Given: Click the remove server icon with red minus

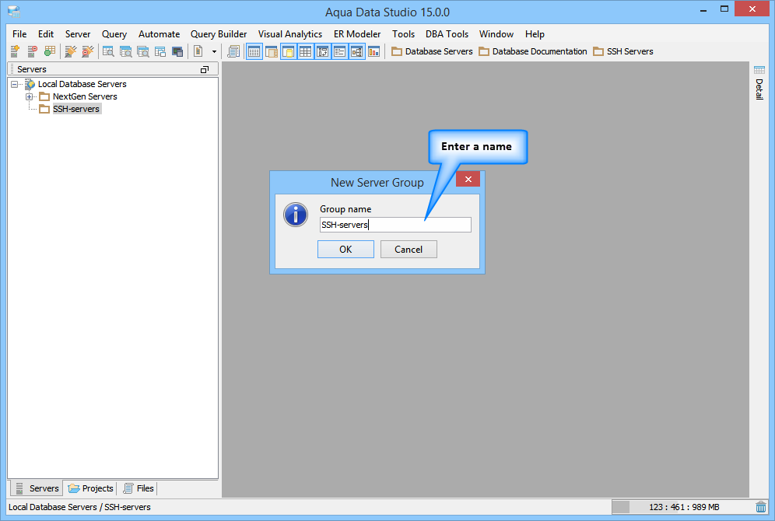Looking at the screenshot, I should point(32,51).
